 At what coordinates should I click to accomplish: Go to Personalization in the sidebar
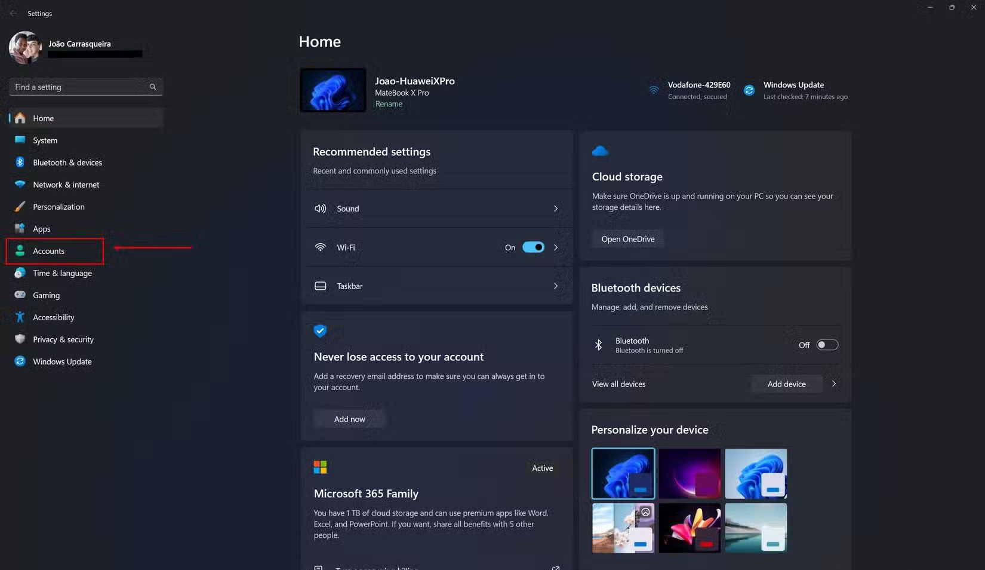tap(59, 207)
